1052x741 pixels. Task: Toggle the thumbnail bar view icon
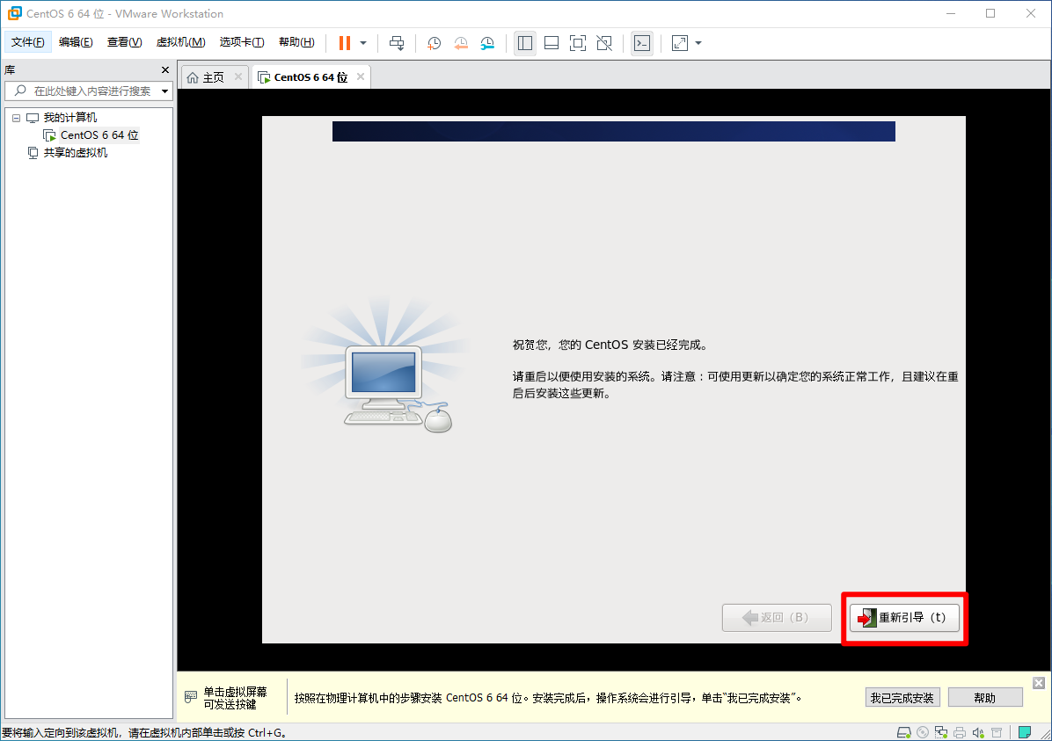pyautogui.click(x=552, y=43)
